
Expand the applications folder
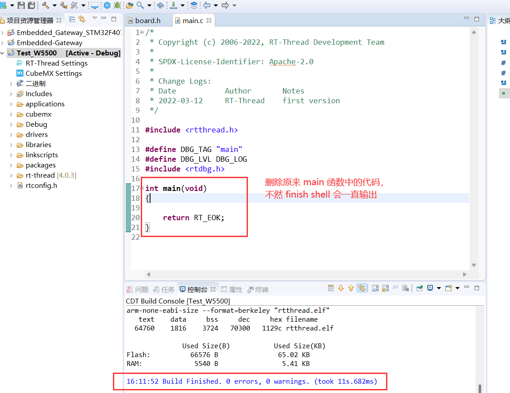[x=11, y=104]
